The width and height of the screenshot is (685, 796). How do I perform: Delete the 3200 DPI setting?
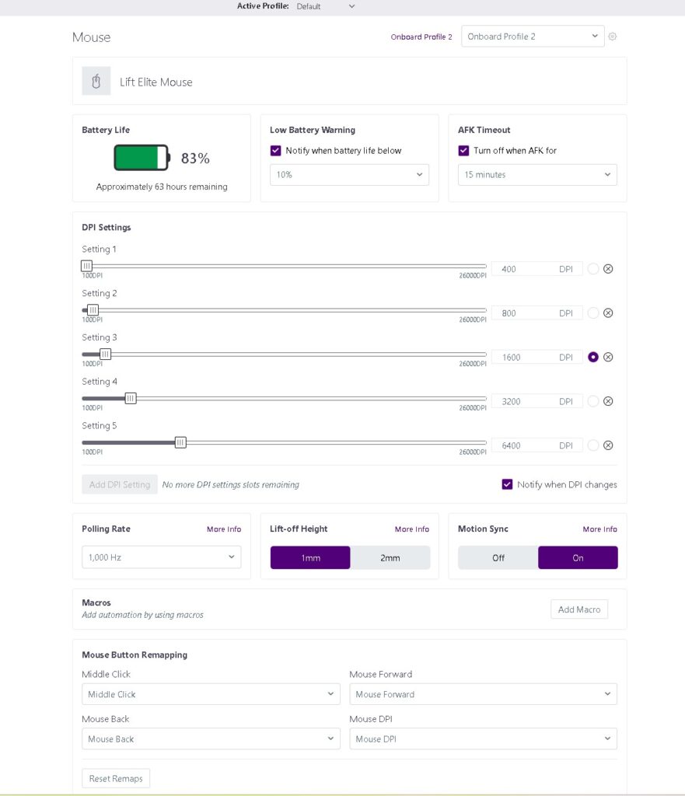(608, 402)
